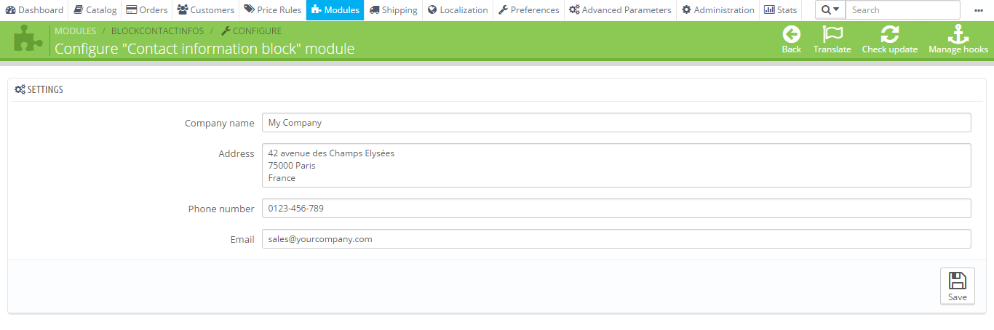The image size is (994, 330).
Task: Select the Modules tab
Action: (x=335, y=10)
